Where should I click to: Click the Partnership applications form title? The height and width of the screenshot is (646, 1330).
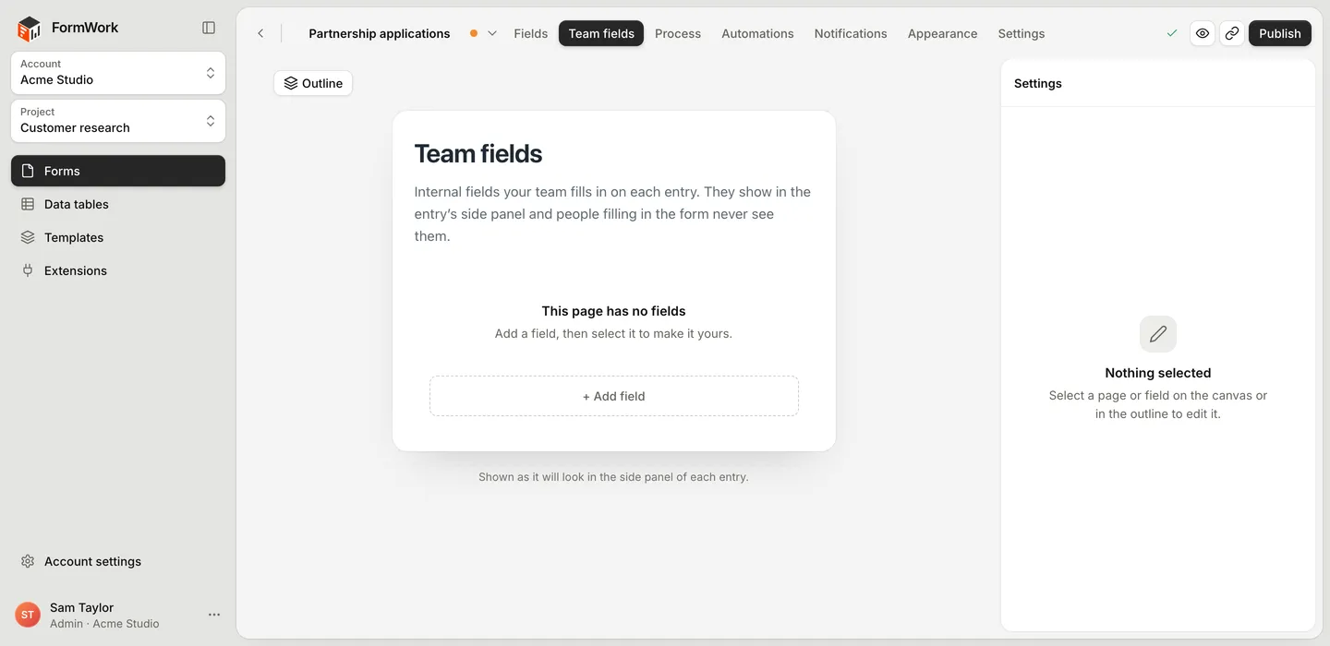(380, 33)
